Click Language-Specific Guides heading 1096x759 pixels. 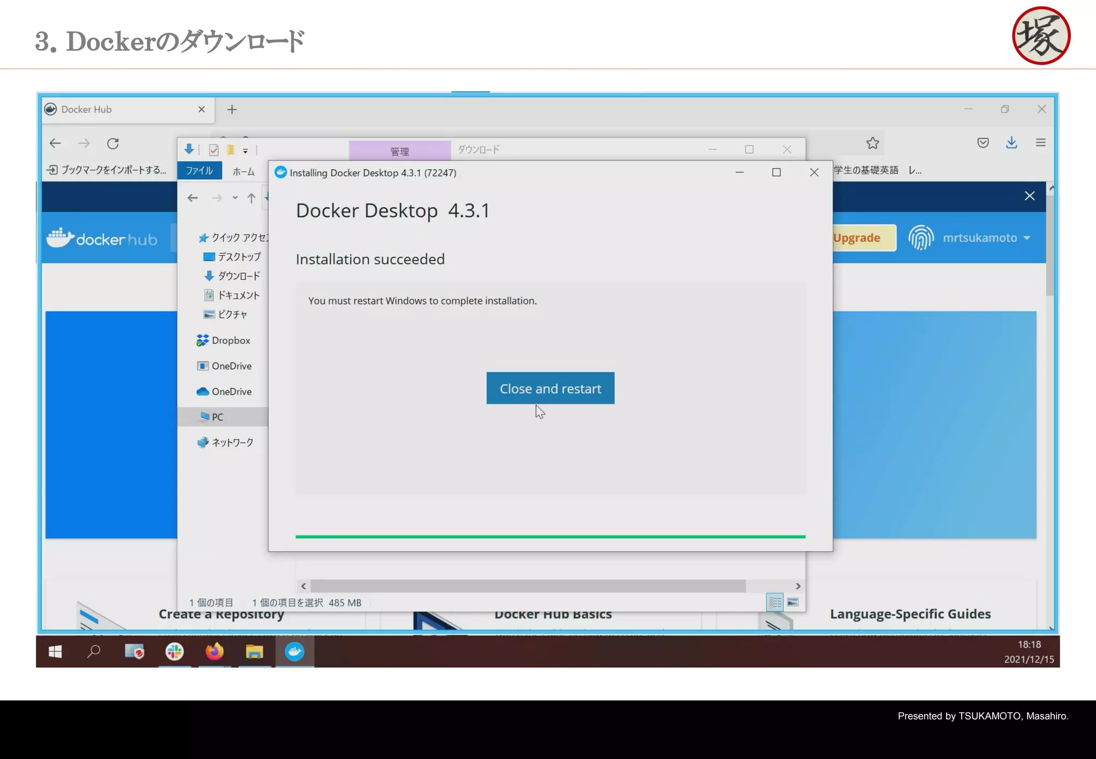click(910, 614)
